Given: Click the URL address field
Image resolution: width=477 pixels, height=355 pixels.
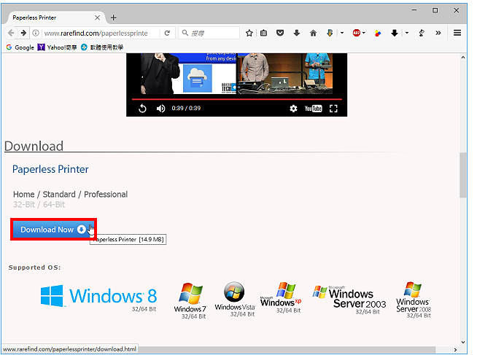Looking at the screenshot, I should (x=101, y=33).
